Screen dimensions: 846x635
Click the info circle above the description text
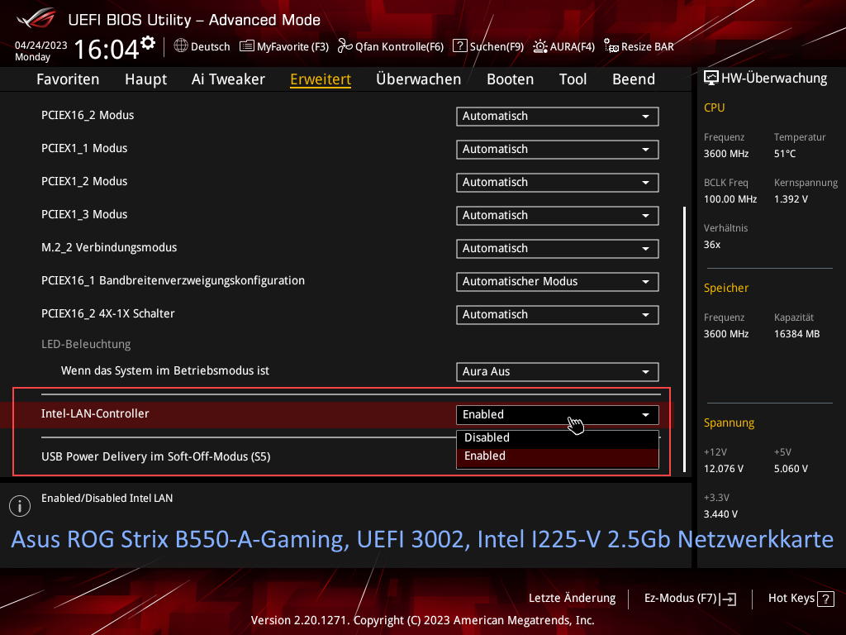[x=19, y=505]
